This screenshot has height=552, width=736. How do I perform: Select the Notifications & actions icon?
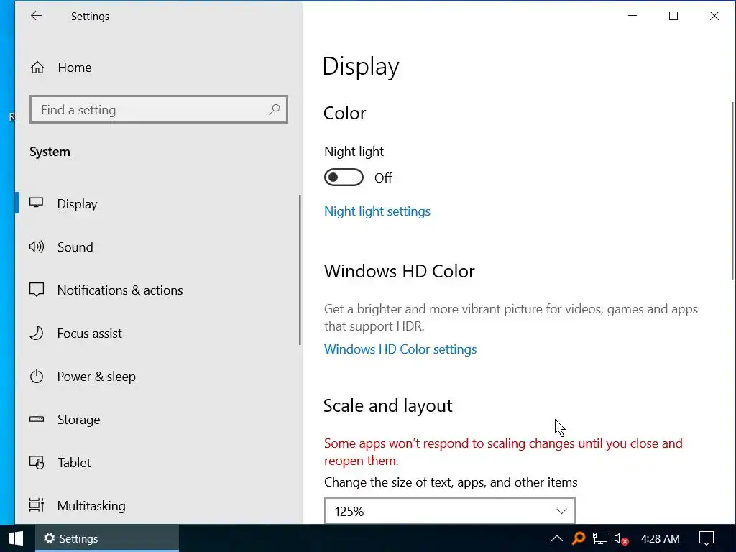(36, 290)
